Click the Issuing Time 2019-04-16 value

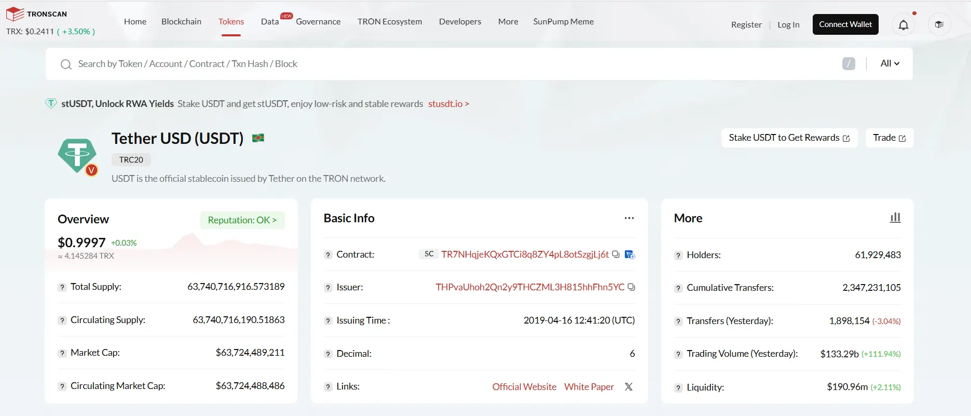pos(579,320)
